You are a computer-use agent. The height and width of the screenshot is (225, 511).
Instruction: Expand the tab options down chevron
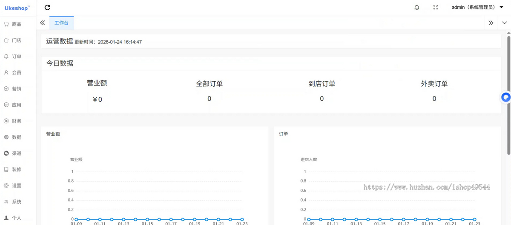pyautogui.click(x=505, y=23)
